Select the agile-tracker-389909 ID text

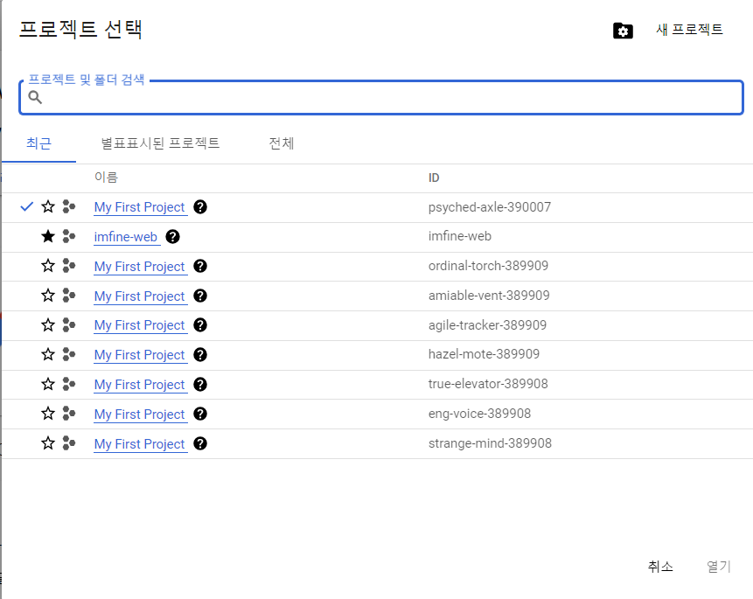pyautogui.click(x=487, y=325)
